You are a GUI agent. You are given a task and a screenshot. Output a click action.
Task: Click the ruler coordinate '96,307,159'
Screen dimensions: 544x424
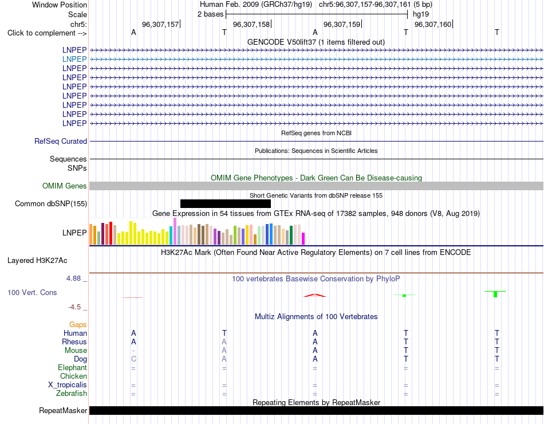tap(342, 24)
